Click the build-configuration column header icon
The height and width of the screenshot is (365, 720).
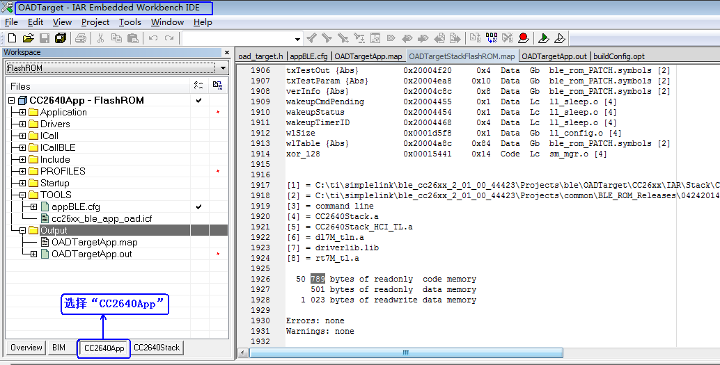(199, 86)
